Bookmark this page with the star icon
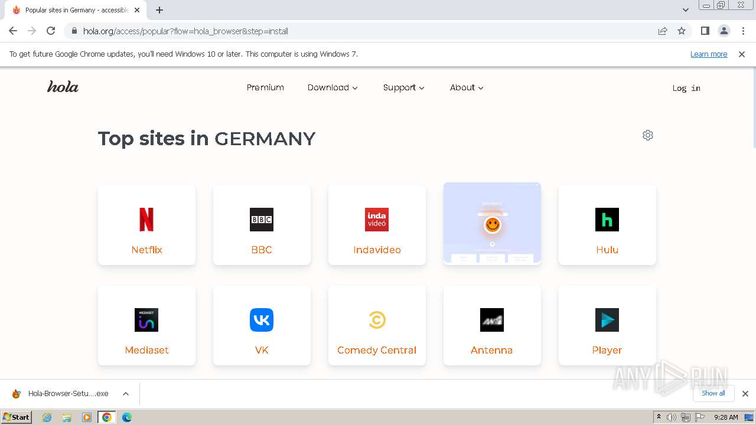 pyautogui.click(x=682, y=31)
